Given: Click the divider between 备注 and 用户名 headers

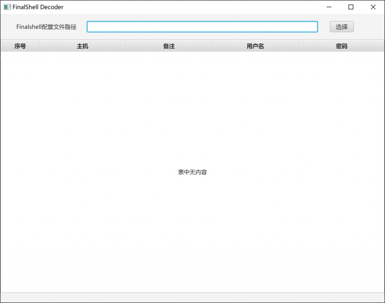Looking at the screenshot, I should 212,45.
